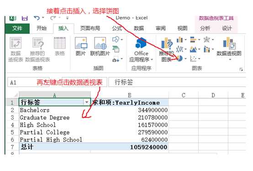Image resolution: width=253 pixels, height=171 pixels.
Task: Insert a column chart
Action: [179, 39]
